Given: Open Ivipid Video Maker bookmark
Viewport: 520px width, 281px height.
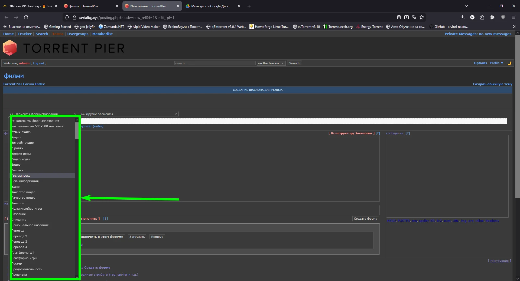Looking at the screenshot, I should click(x=144, y=26).
